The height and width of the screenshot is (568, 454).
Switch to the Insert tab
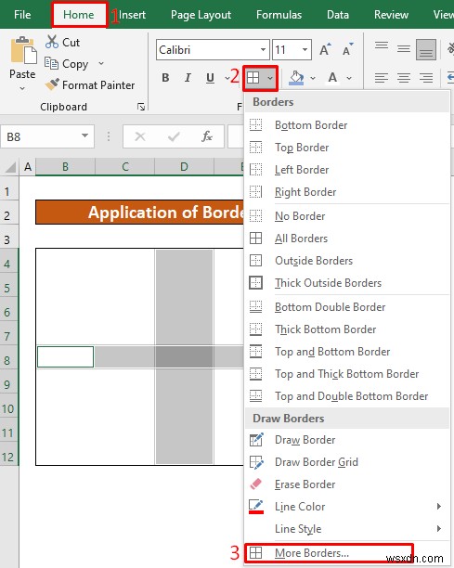coord(132,15)
